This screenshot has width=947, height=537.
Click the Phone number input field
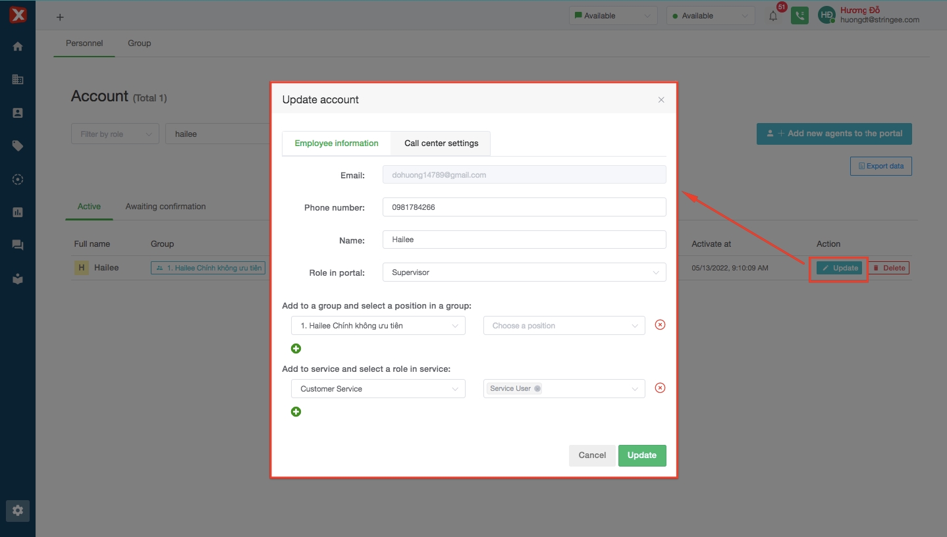click(524, 207)
